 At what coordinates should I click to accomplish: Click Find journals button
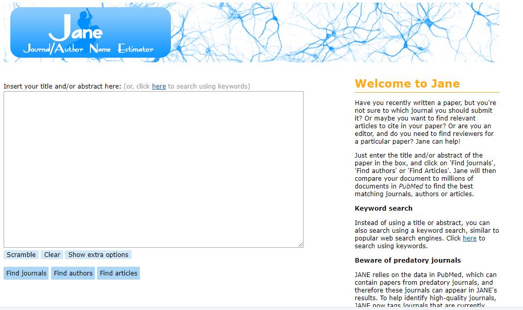point(26,273)
